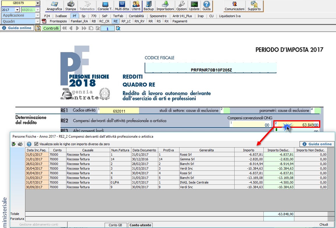The width and height of the screenshot is (336, 228).
Task: Open the Frontespizio quadro tab
Action: [58, 21]
